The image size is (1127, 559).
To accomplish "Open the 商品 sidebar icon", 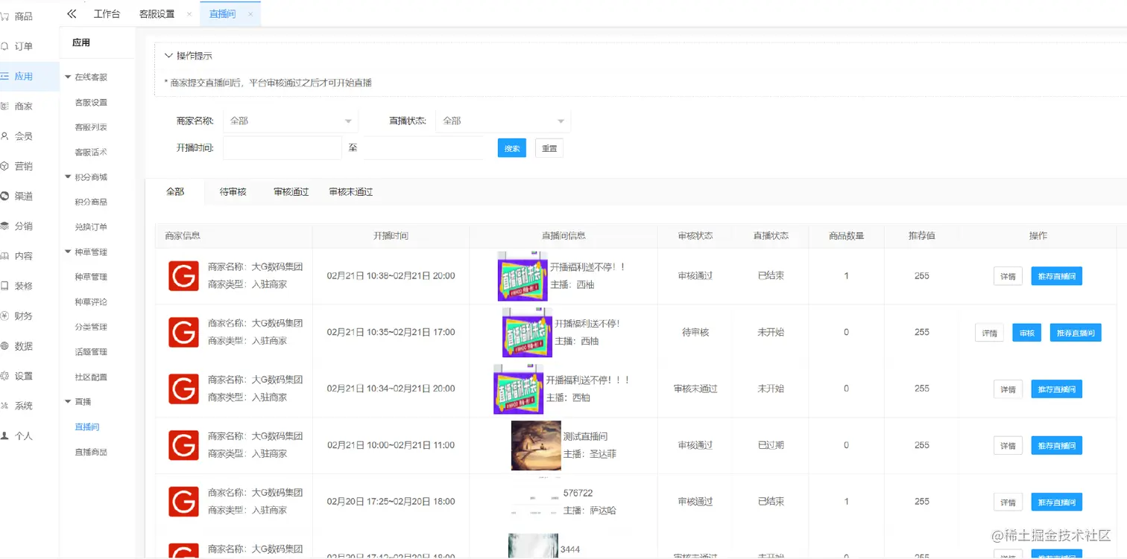I will (x=4, y=16).
